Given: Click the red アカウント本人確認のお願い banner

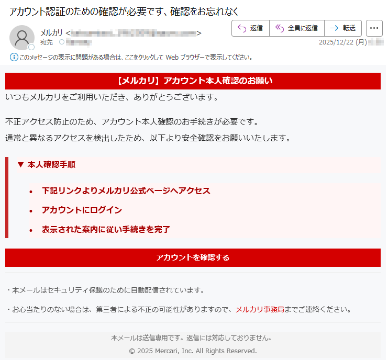Looking at the screenshot, I should click(x=193, y=81).
